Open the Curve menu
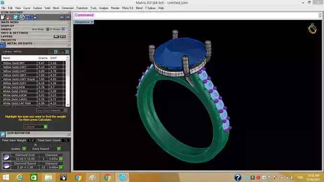The height and width of the screenshot is (182, 324). click(27, 8)
